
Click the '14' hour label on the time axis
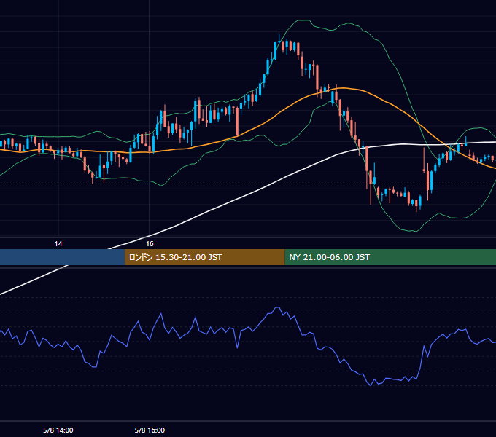coord(58,244)
